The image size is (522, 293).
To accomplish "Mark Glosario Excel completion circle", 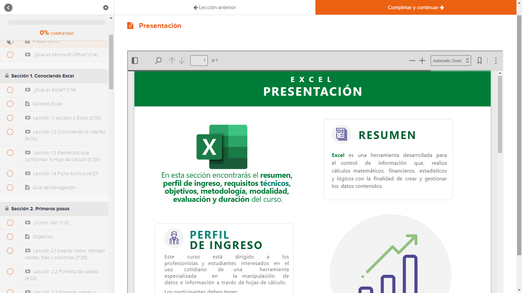I will [x=10, y=104].
